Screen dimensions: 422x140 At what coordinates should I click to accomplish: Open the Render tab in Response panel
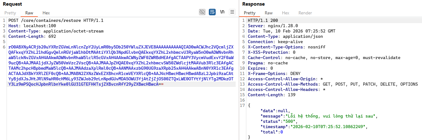coord(305,13)
